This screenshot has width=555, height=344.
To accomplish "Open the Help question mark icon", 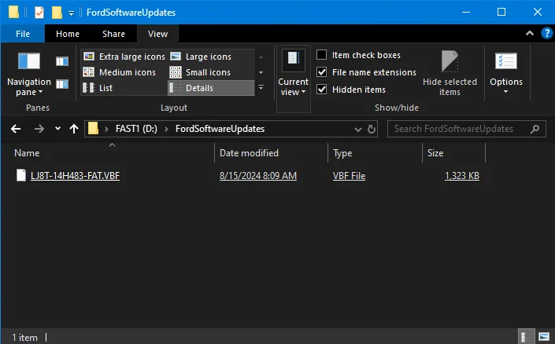I will coord(547,33).
